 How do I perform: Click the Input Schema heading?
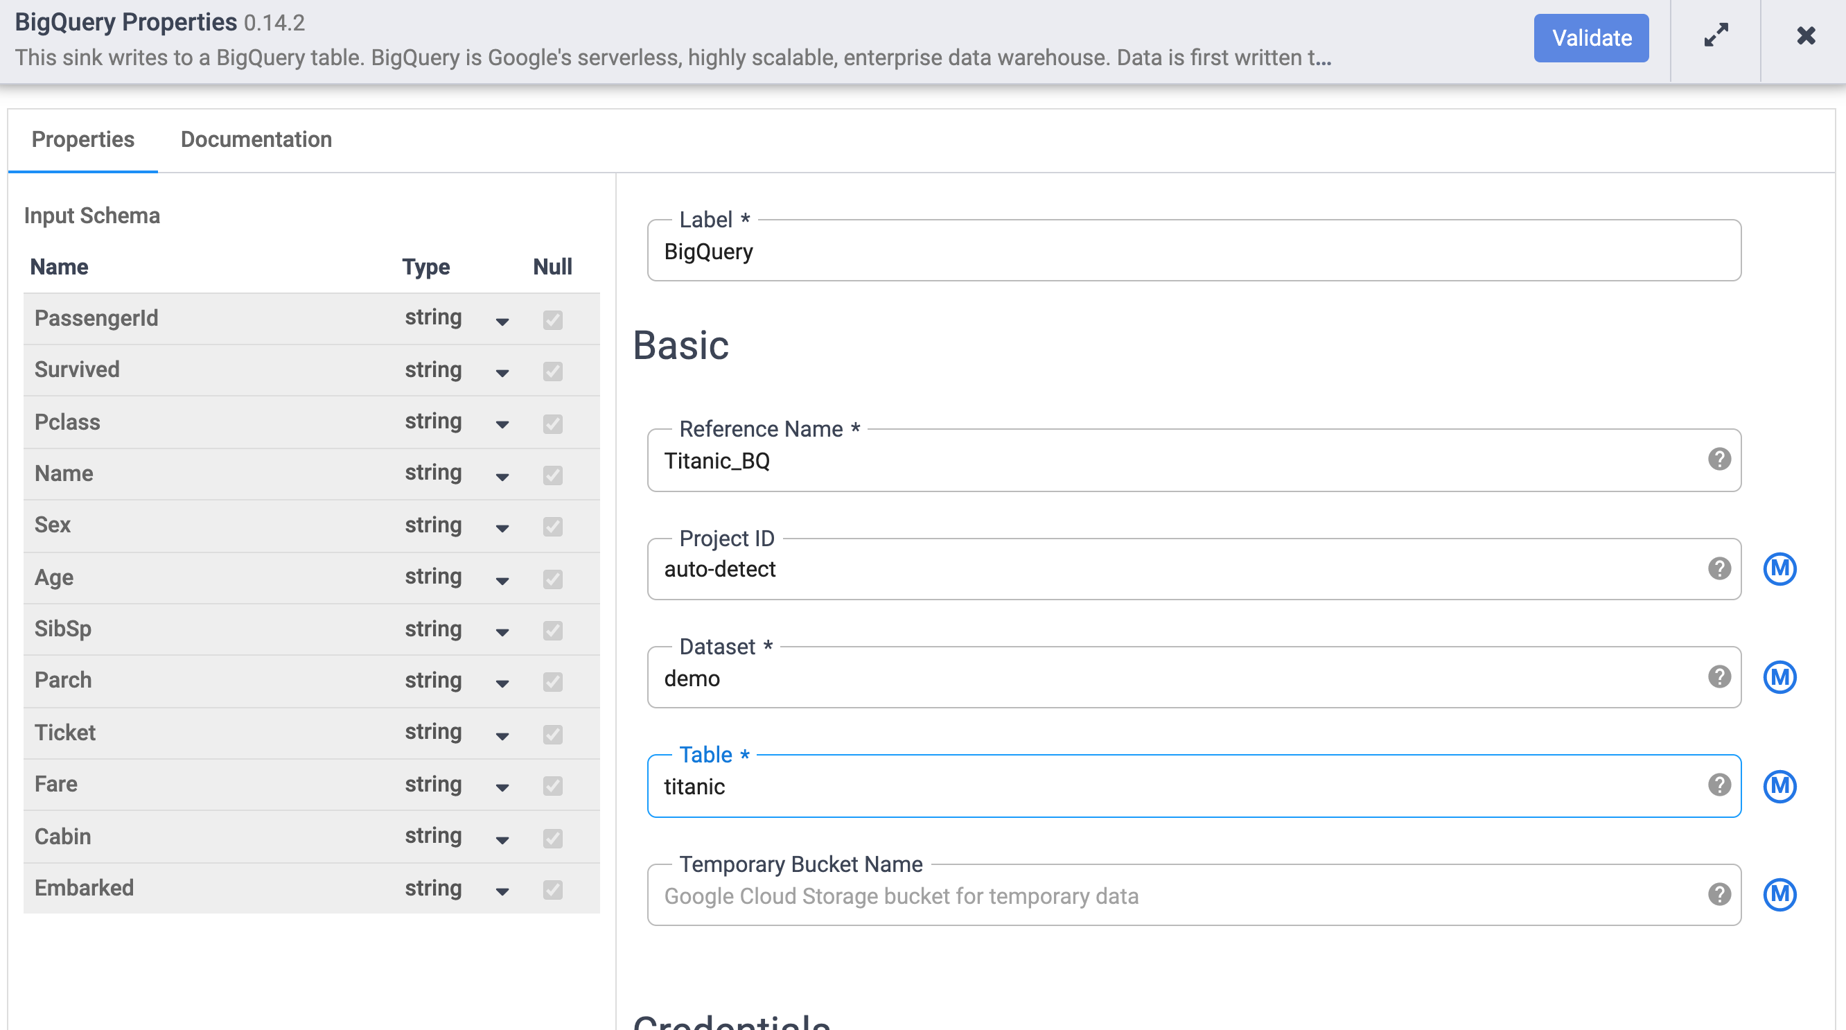pyautogui.click(x=91, y=216)
